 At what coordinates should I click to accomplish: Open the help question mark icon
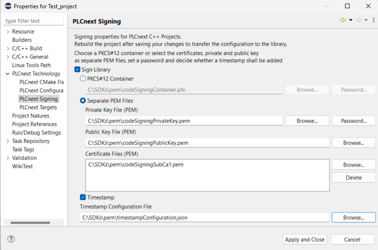pyautogui.click(x=11, y=239)
